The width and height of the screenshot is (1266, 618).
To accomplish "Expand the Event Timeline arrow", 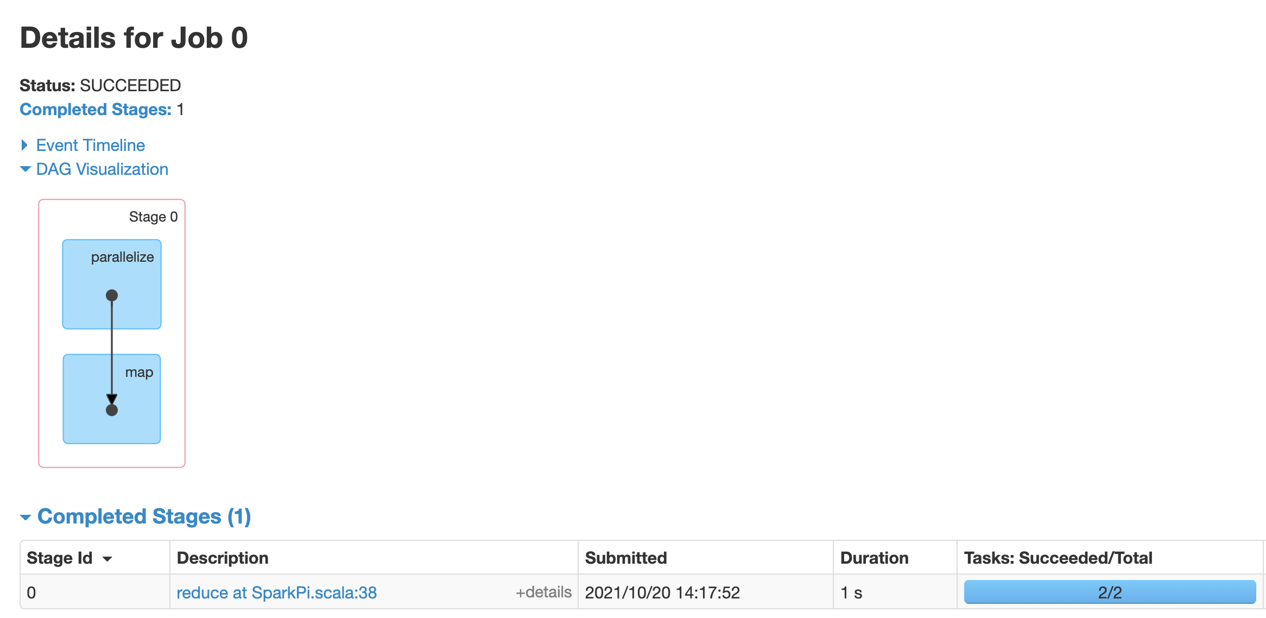I will (x=24, y=145).
